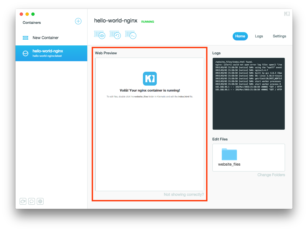Viewport: 308px width, 231px height.
Task: Click the New Container list icon
Action: point(25,38)
